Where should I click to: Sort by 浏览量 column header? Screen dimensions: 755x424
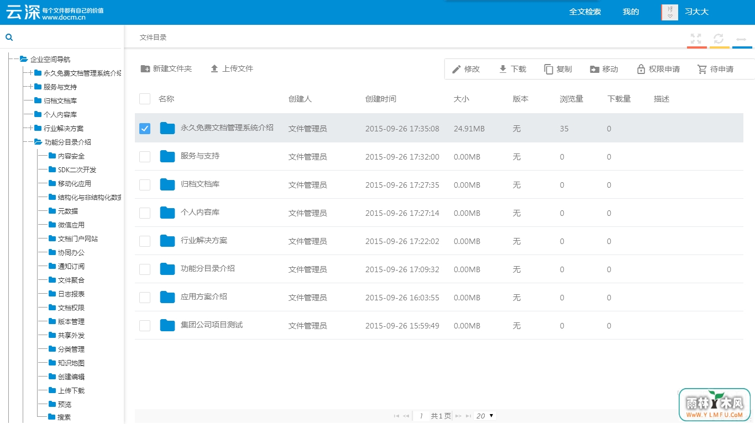click(572, 99)
